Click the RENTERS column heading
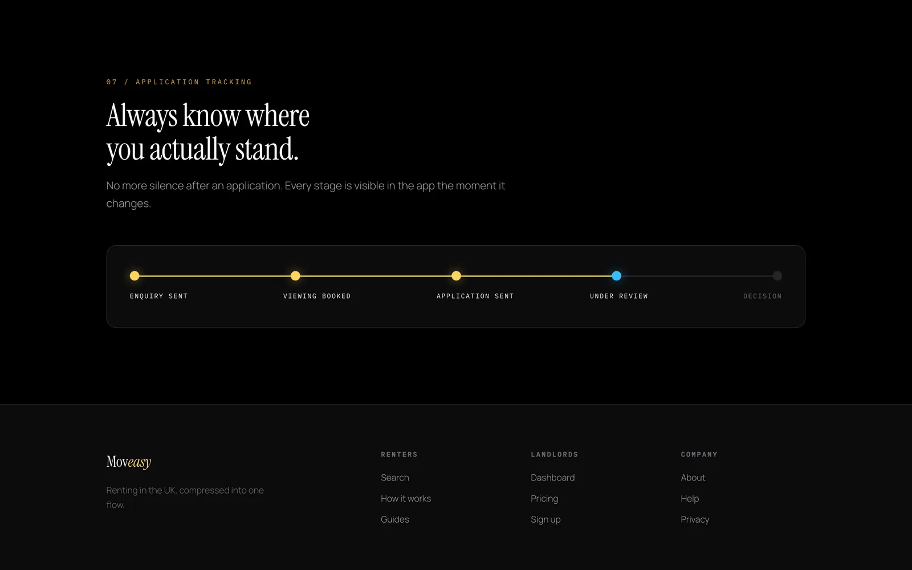This screenshot has height=570, width=912. pyautogui.click(x=399, y=455)
